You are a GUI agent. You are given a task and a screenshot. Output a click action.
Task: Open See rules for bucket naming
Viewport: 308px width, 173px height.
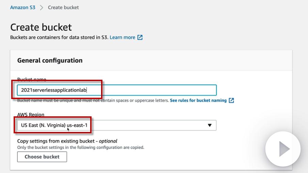coord(198,100)
